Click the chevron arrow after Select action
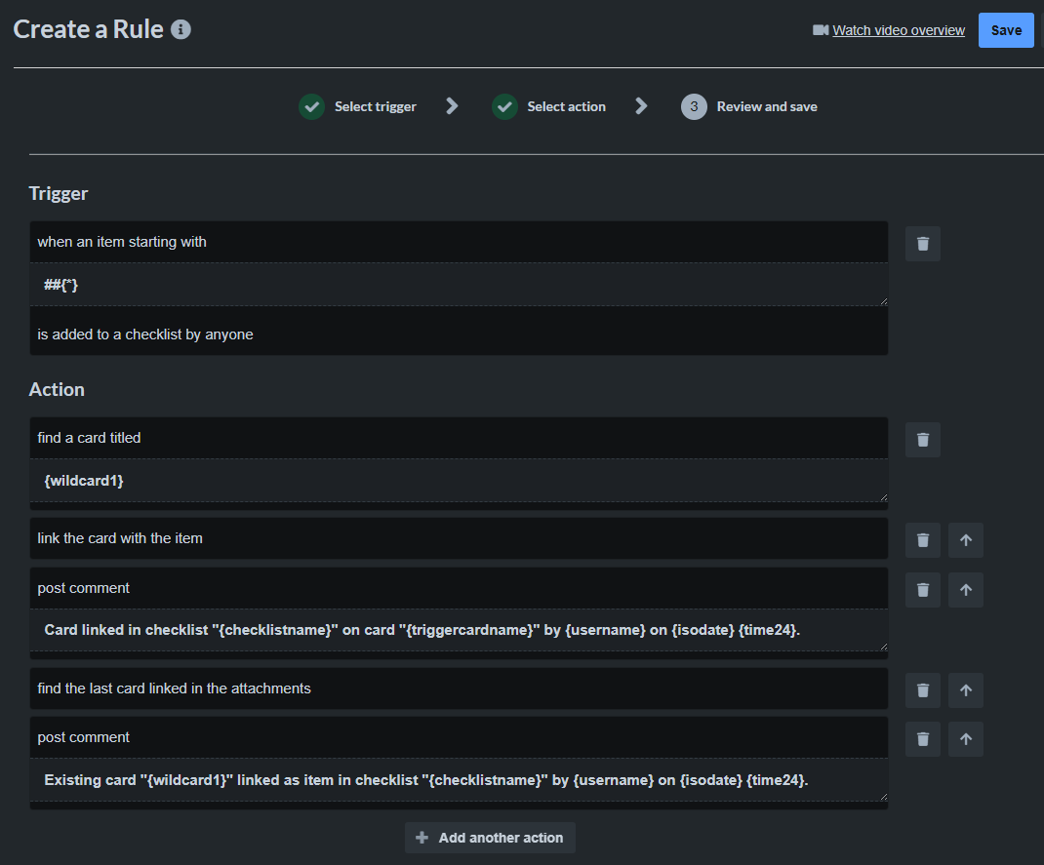 point(641,106)
